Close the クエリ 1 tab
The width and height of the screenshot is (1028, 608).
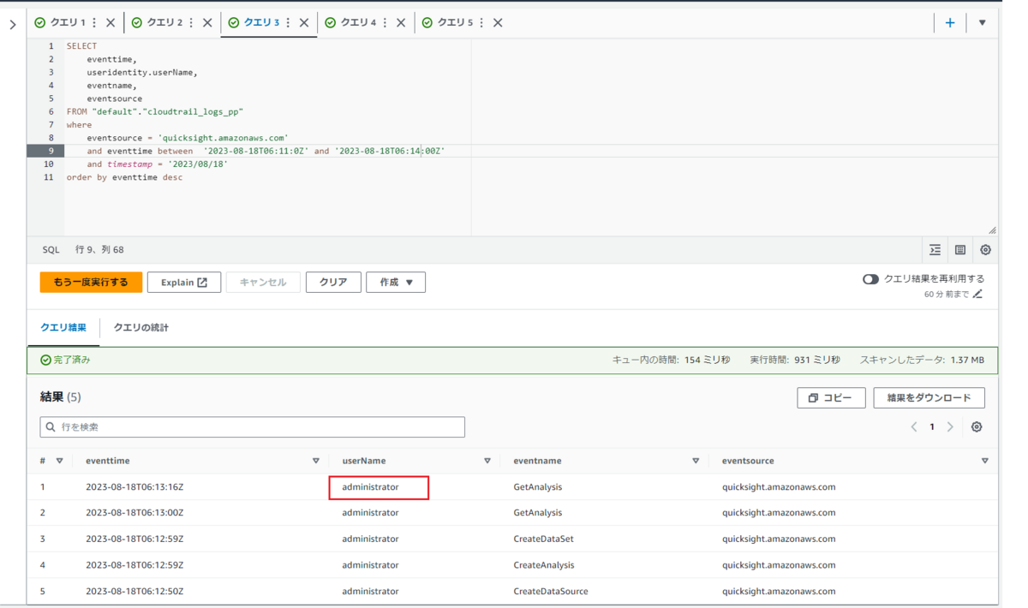111,23
